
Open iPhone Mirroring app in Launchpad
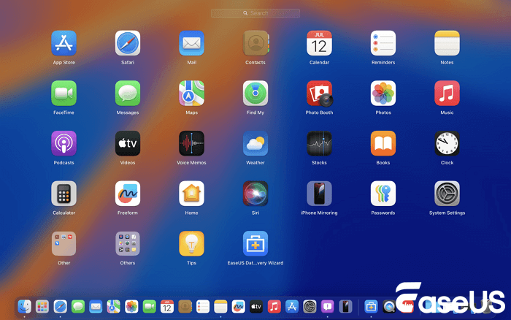pos(320,194)
